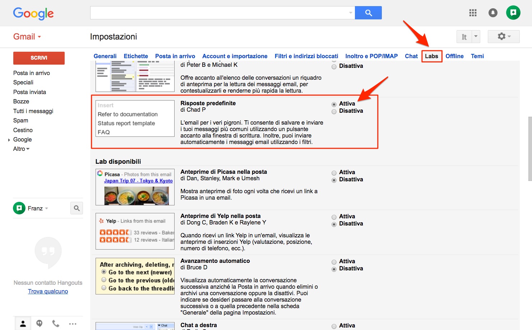Viewport: 532px width, 330px height.
Task: Enable Attiva for Risposte predefinite
Action: click(334, 104)
